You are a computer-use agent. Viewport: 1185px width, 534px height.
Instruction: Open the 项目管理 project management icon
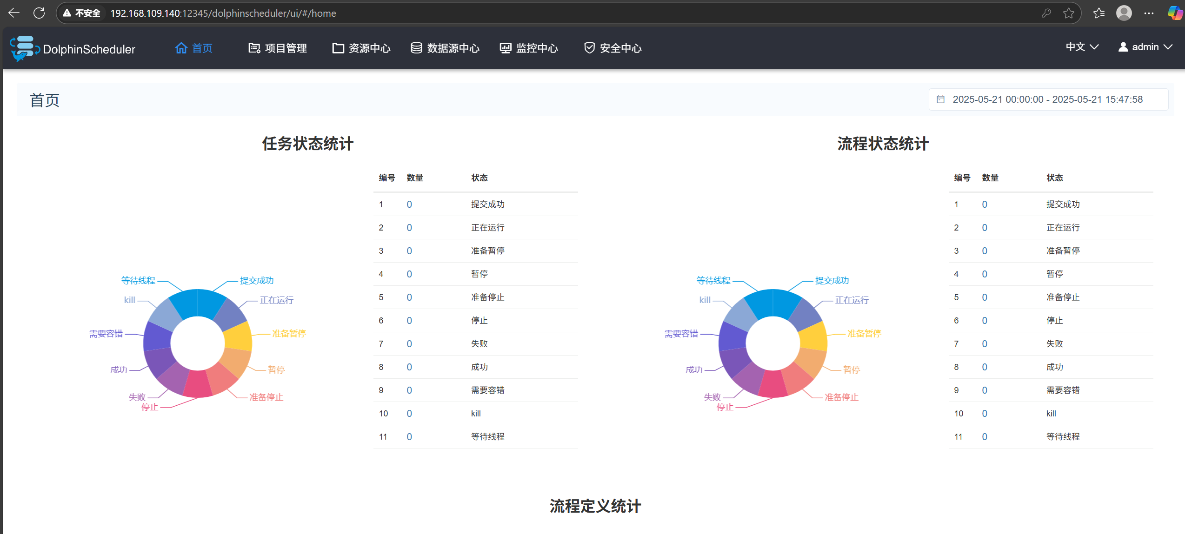pyautogui.click(x=254, y=48)
